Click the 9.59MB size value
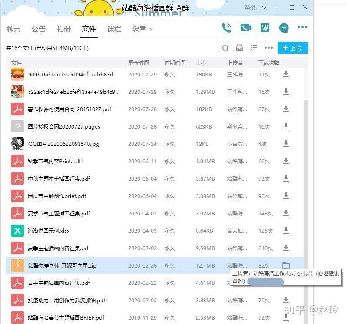Viewport: 347px width, 324px height. [x=205, y=248]
